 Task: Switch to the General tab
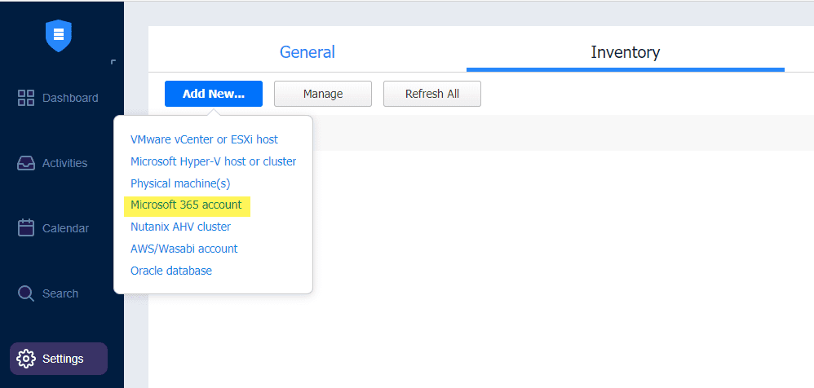pyautogui.click(x=307, y=52)
